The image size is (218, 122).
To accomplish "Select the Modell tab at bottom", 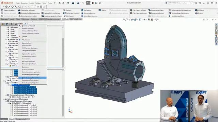I will point(11,119).
